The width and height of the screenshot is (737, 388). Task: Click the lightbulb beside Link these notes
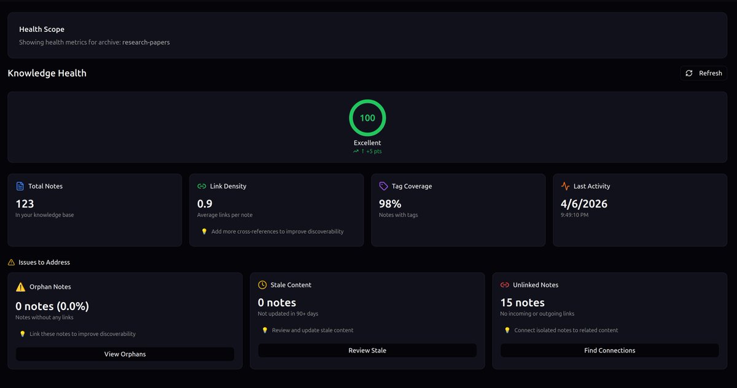point(23,334)
